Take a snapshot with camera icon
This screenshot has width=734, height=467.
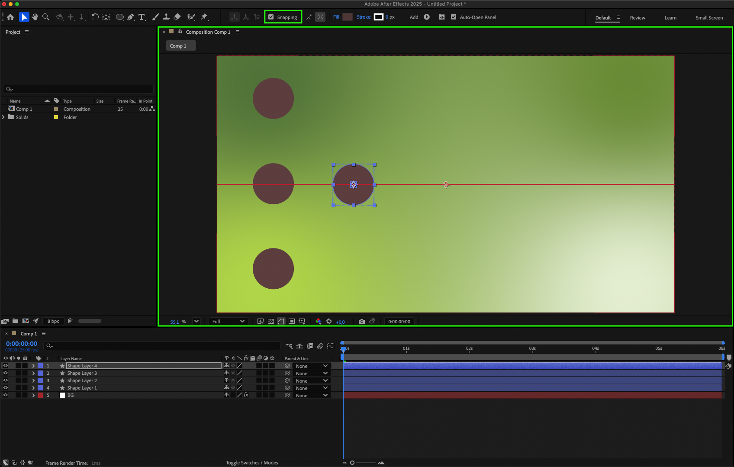pyautogui.click(x=361, y=321)
